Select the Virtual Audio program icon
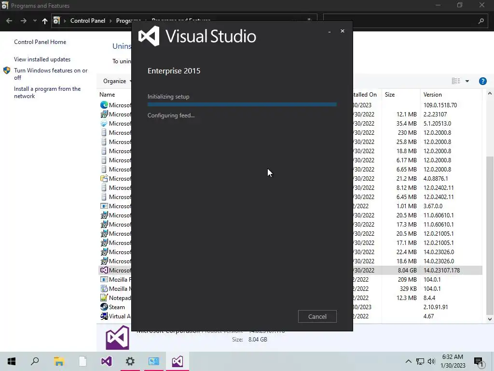Image resolution: width=494 pixels, height=371 pixels. click(x=104, y=316)
